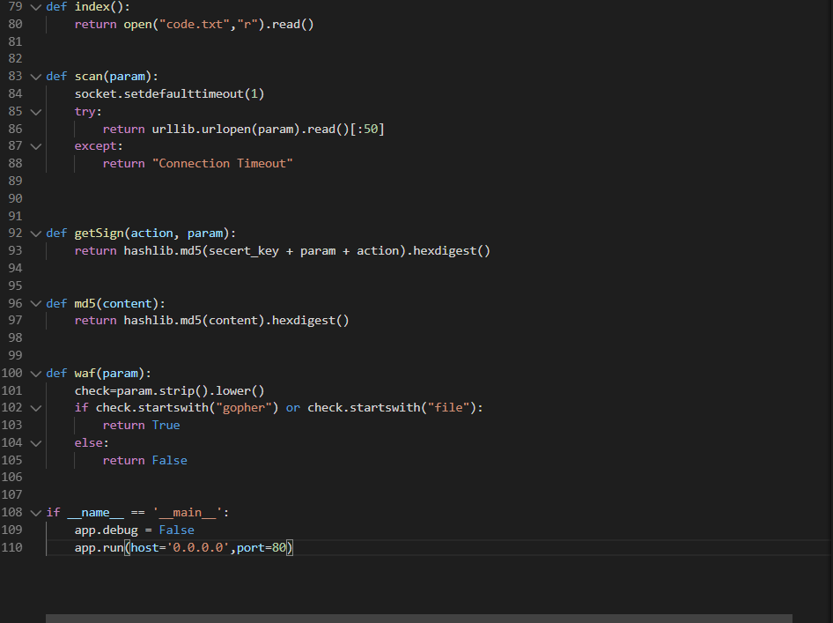Click host='0.0.0.0' on line 110
833x623 pixels.
point(181,547)
